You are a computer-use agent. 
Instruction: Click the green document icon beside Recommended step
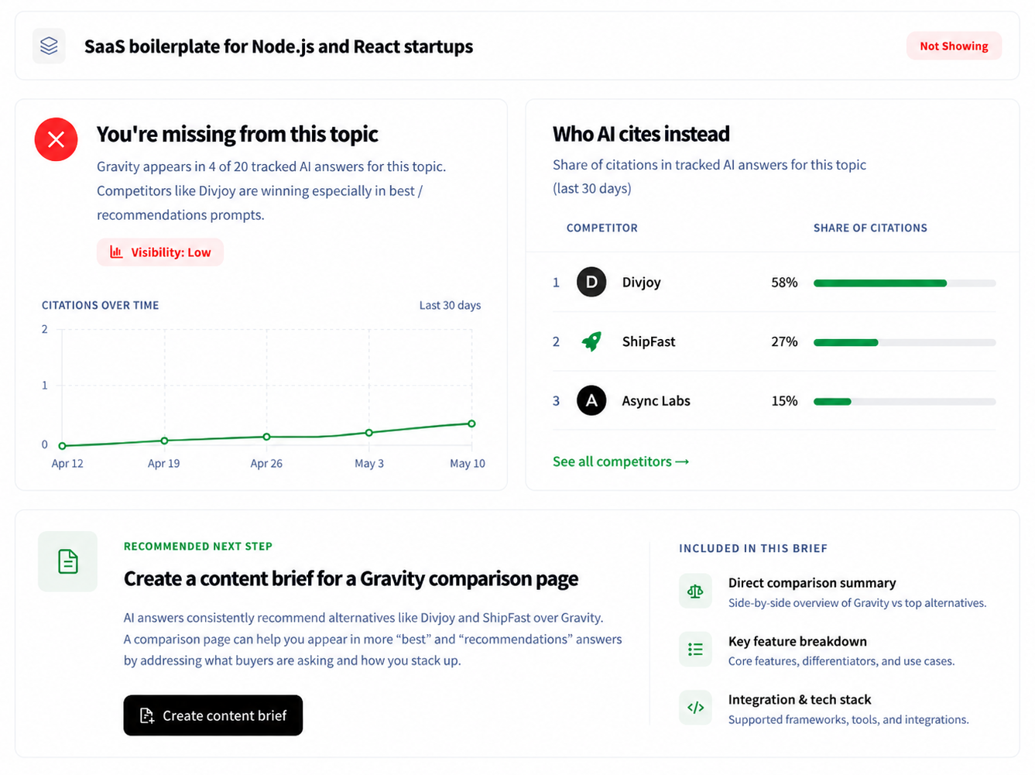[68, 561]
